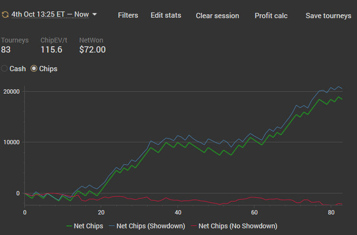Open the session date range dropdown arrow
The width and height of the screenshot is (357, 235).
[94, 14]
